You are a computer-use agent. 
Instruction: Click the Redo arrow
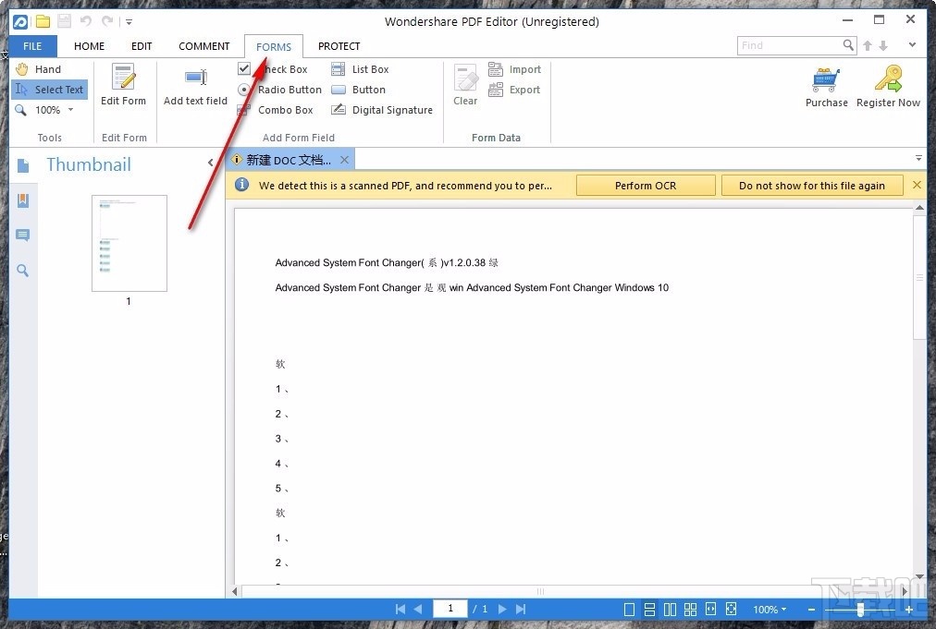pyautogui.click(x=107, y=21)
